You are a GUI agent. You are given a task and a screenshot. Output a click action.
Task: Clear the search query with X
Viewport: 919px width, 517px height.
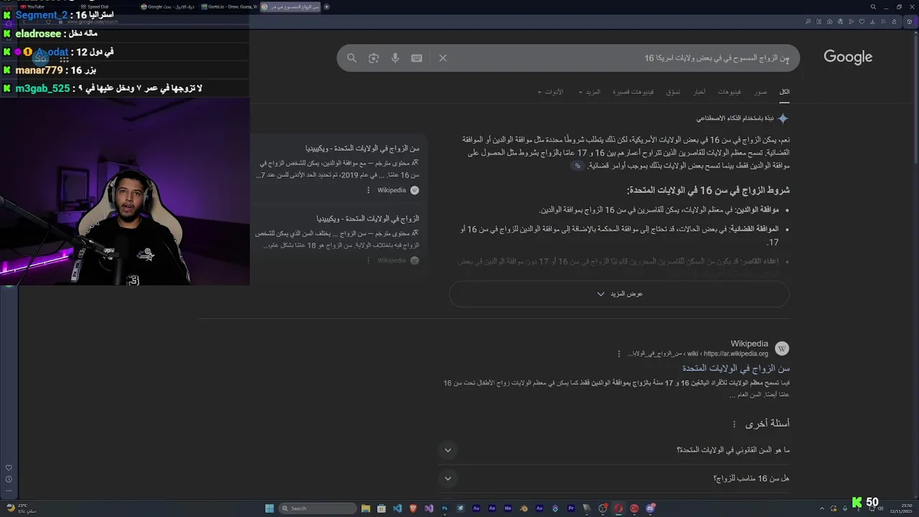click(443, 58)
